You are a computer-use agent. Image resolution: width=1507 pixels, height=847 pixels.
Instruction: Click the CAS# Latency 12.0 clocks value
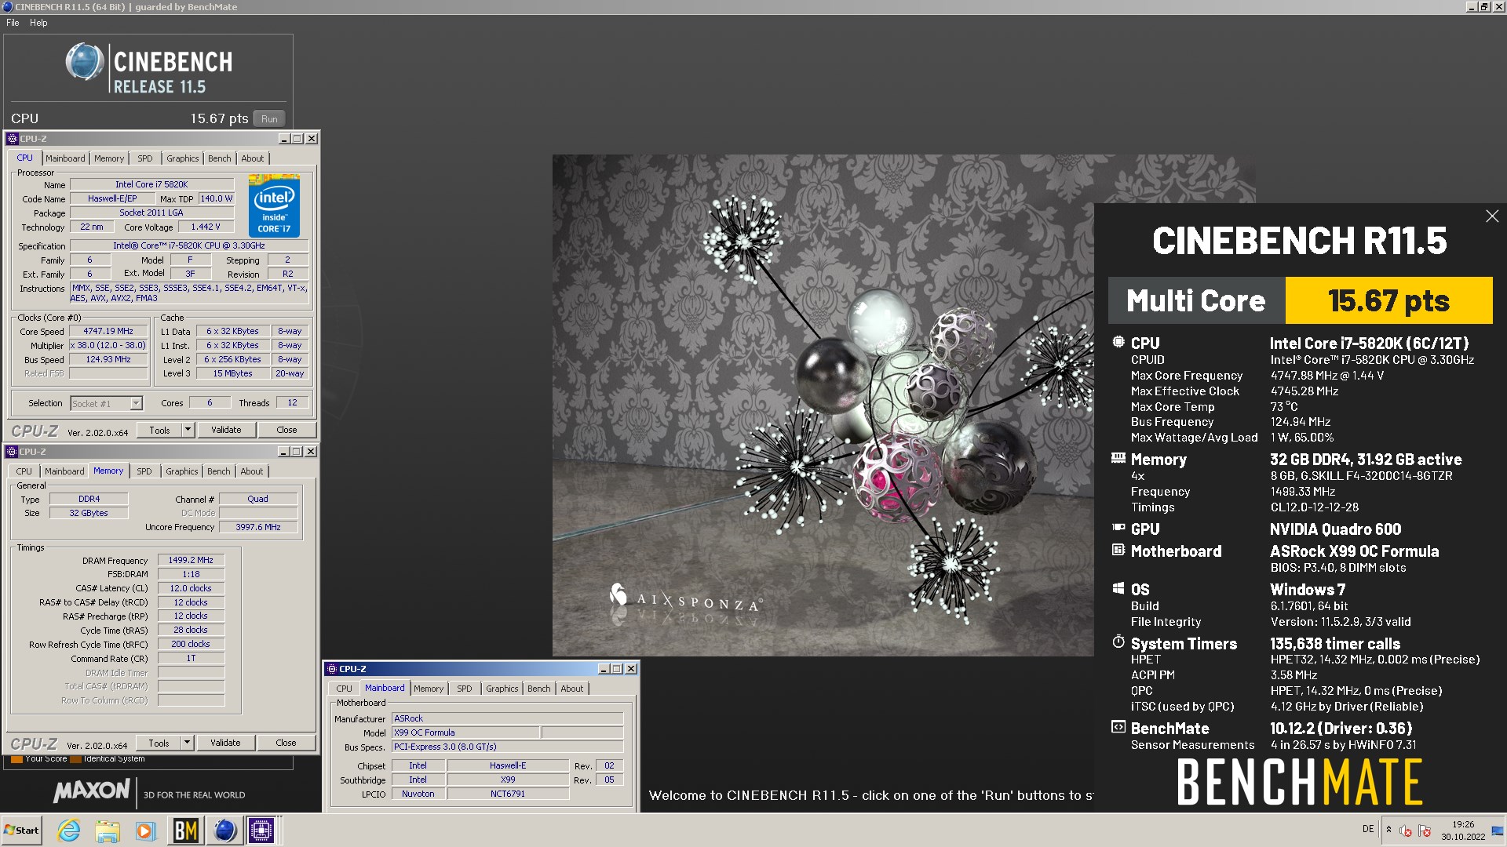click(191, 588)
